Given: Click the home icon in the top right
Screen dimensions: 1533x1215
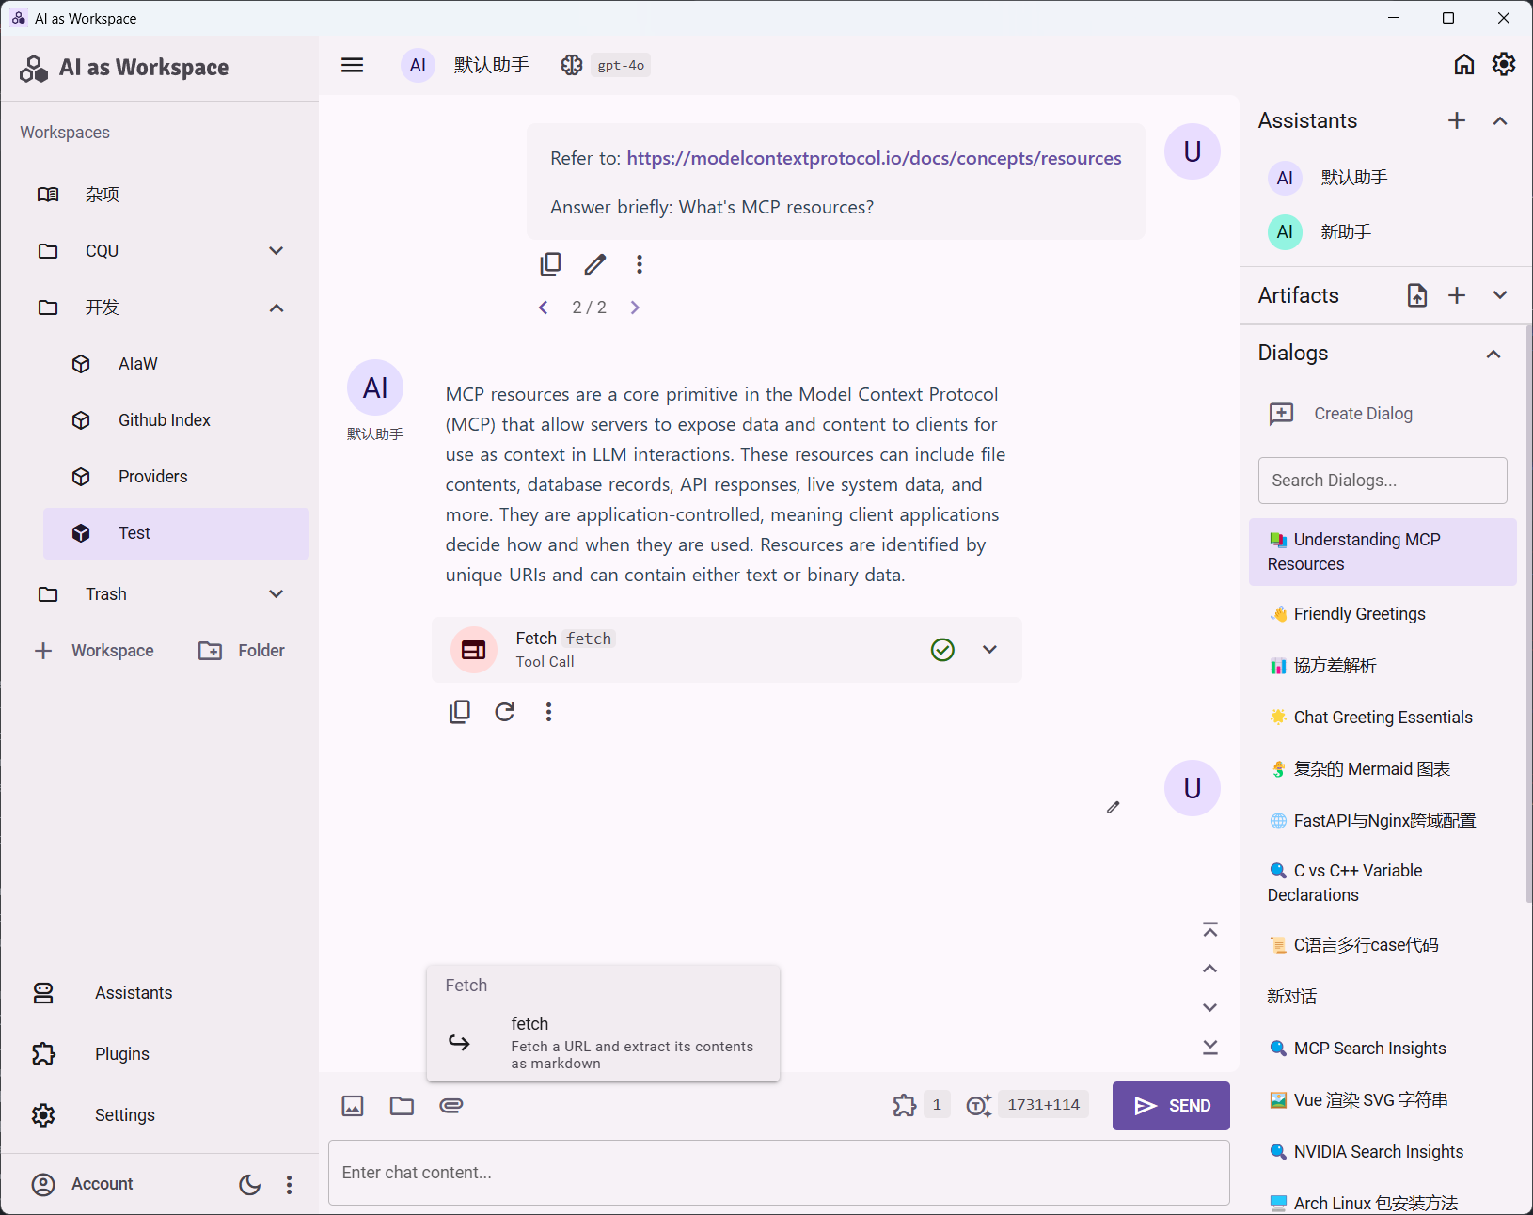Looking at the screenshot, I should tap(1463, 64).
